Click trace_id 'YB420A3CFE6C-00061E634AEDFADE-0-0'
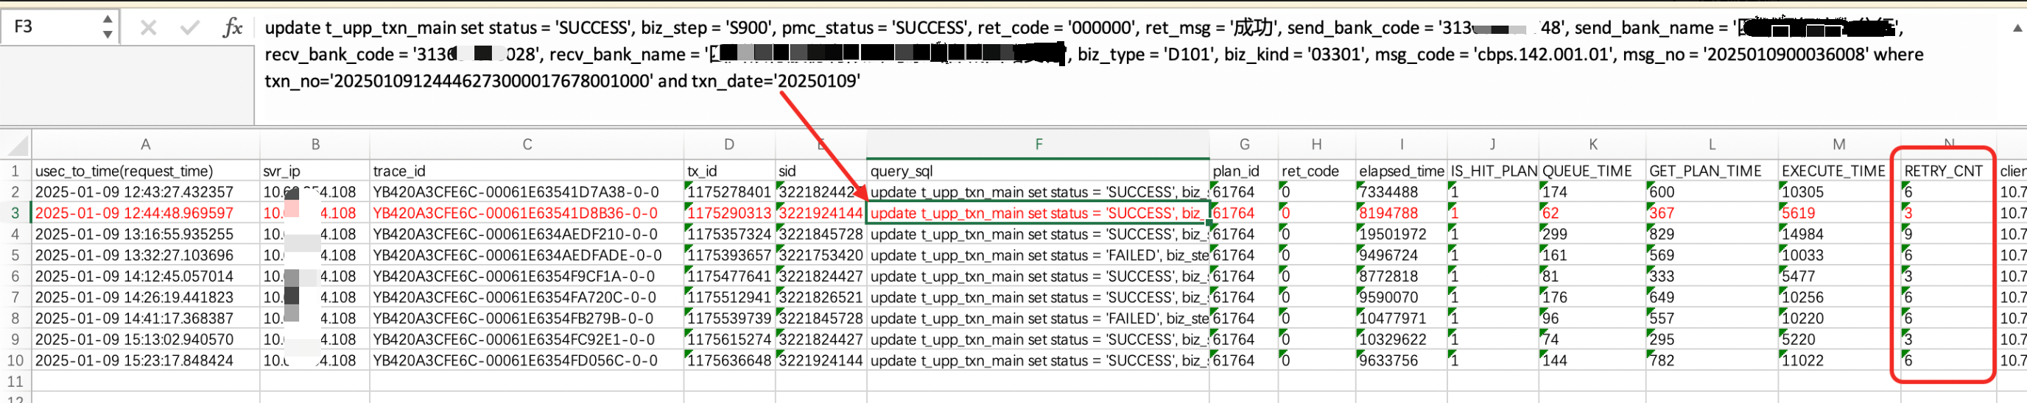2027x403 pixels. click(x=527, y=255)
